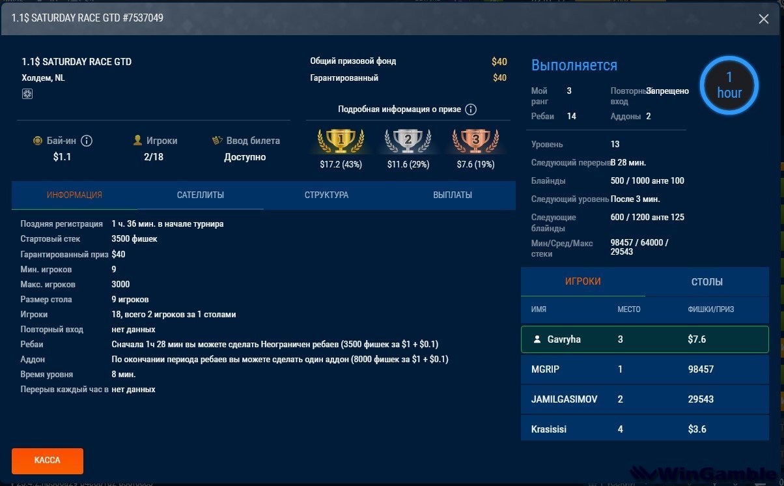Select the Игроки list tab
Screen dimensions: 784x486
(583, 282)
